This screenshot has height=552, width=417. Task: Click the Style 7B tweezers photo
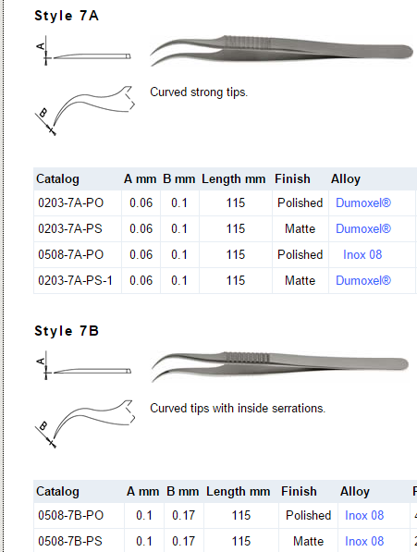280,366
